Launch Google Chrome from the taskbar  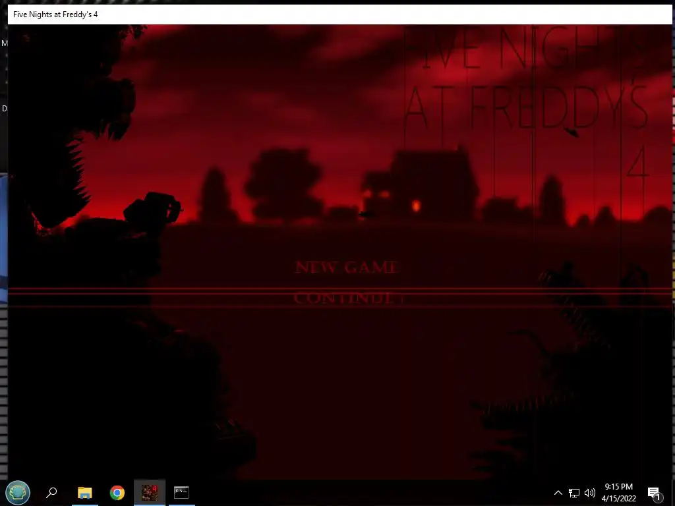pyautogui.click(x=117, y=492)
